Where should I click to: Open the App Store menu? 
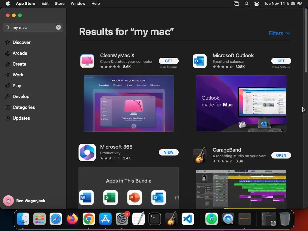tap(26, 3)
